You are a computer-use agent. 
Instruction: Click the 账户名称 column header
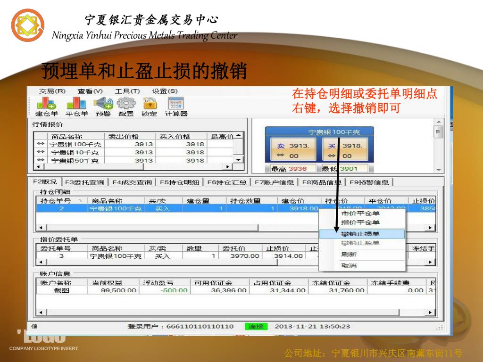click(62, 283)
